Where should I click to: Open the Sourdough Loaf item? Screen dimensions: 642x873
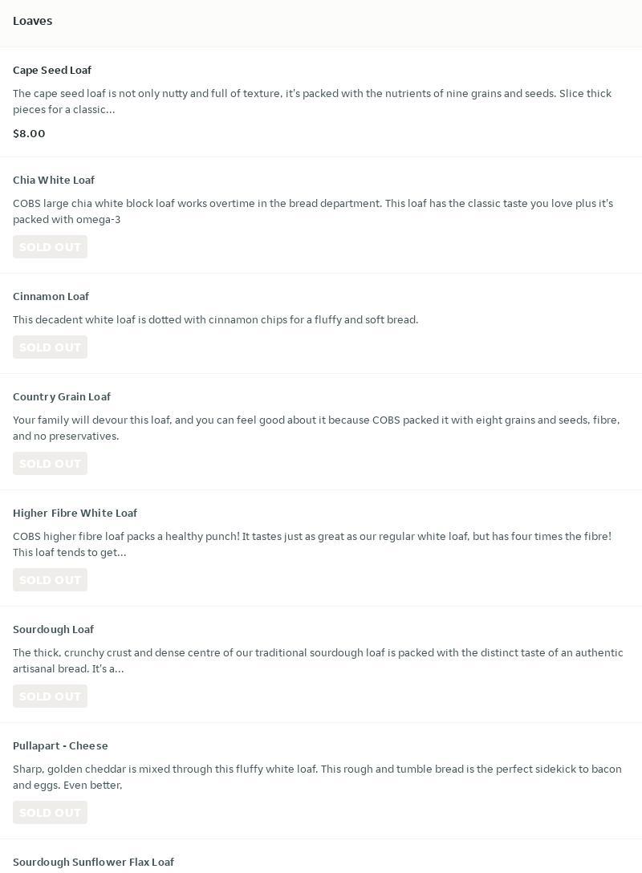tap(53, 630)
